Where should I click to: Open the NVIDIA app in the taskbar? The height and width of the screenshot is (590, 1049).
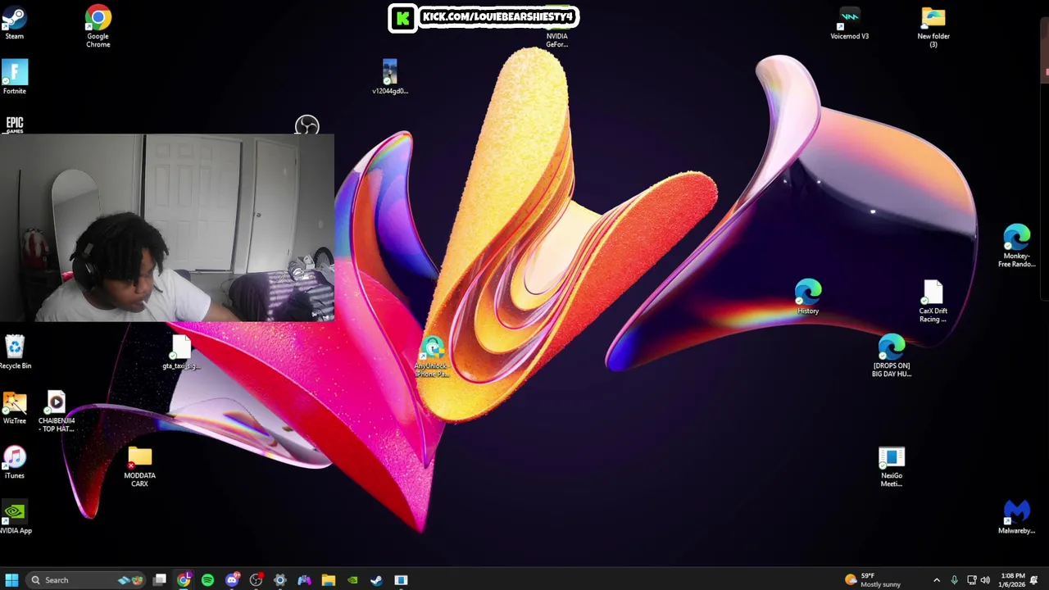[352, 580]
